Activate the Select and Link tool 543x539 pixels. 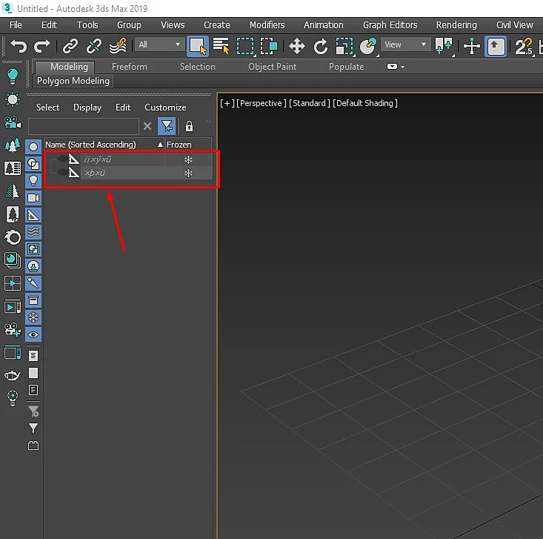[70, 46]
